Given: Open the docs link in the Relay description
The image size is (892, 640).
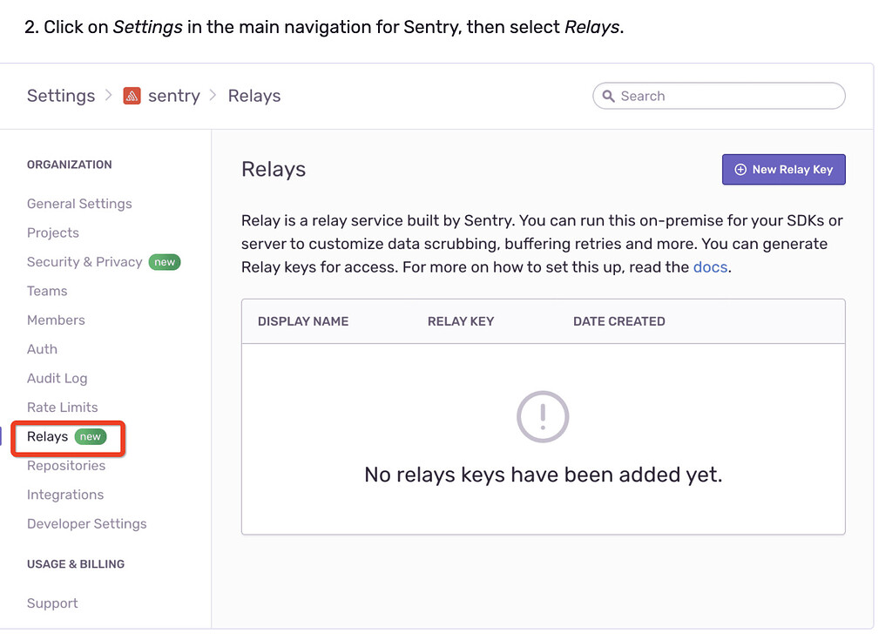Looking at the screenshot, I should 710,267.
